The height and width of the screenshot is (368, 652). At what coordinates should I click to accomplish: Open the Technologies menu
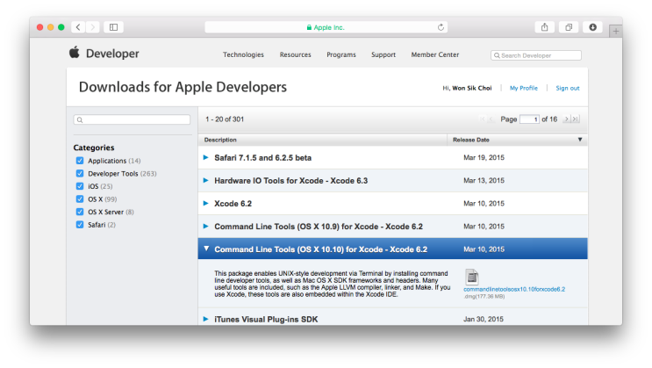(x=243, y=54)
